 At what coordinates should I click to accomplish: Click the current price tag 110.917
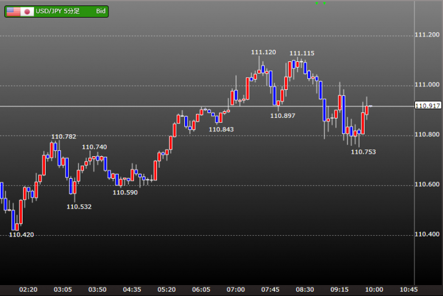[427, 106]
